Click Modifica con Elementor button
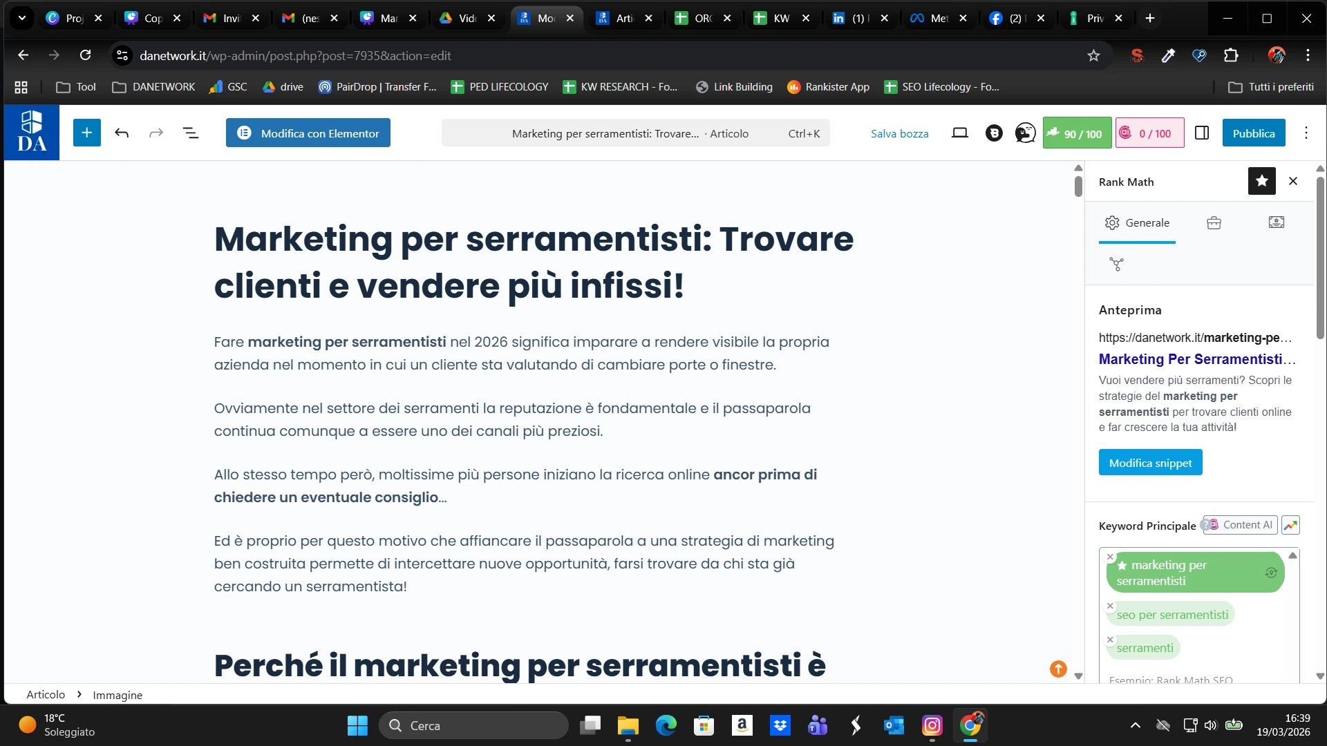 click(x=308, y=133)
